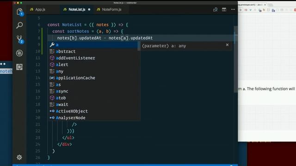The width and height of the screenshot is (296, 166).
Task: Click 'sortNotes' on line 7
Action: [78, 31]
